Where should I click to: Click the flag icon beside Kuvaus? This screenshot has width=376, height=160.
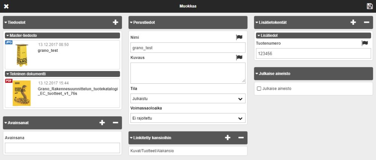coord(239,57)
